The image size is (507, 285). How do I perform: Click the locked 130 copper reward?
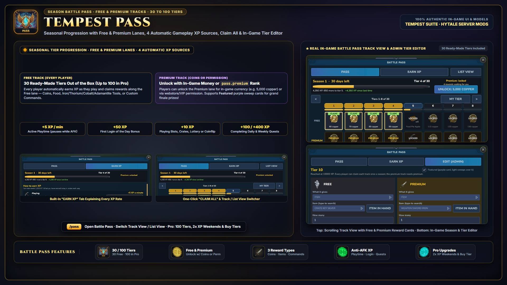pyautogui.click(x=472, y=121)
